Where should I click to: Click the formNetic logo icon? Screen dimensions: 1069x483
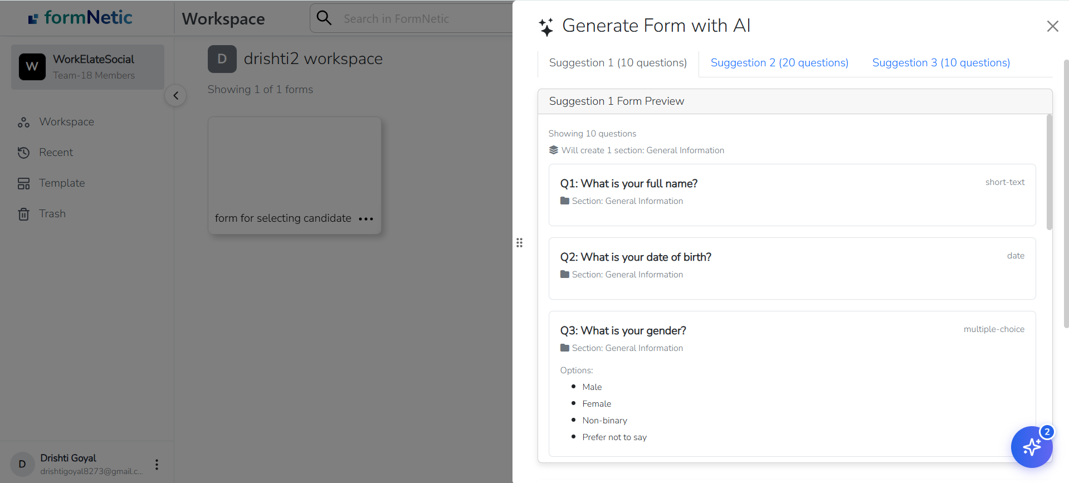coord(33,19)
